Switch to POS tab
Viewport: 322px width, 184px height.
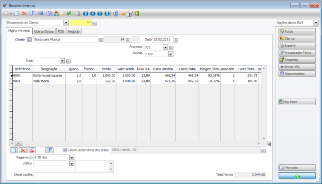(x=61, y=31)
